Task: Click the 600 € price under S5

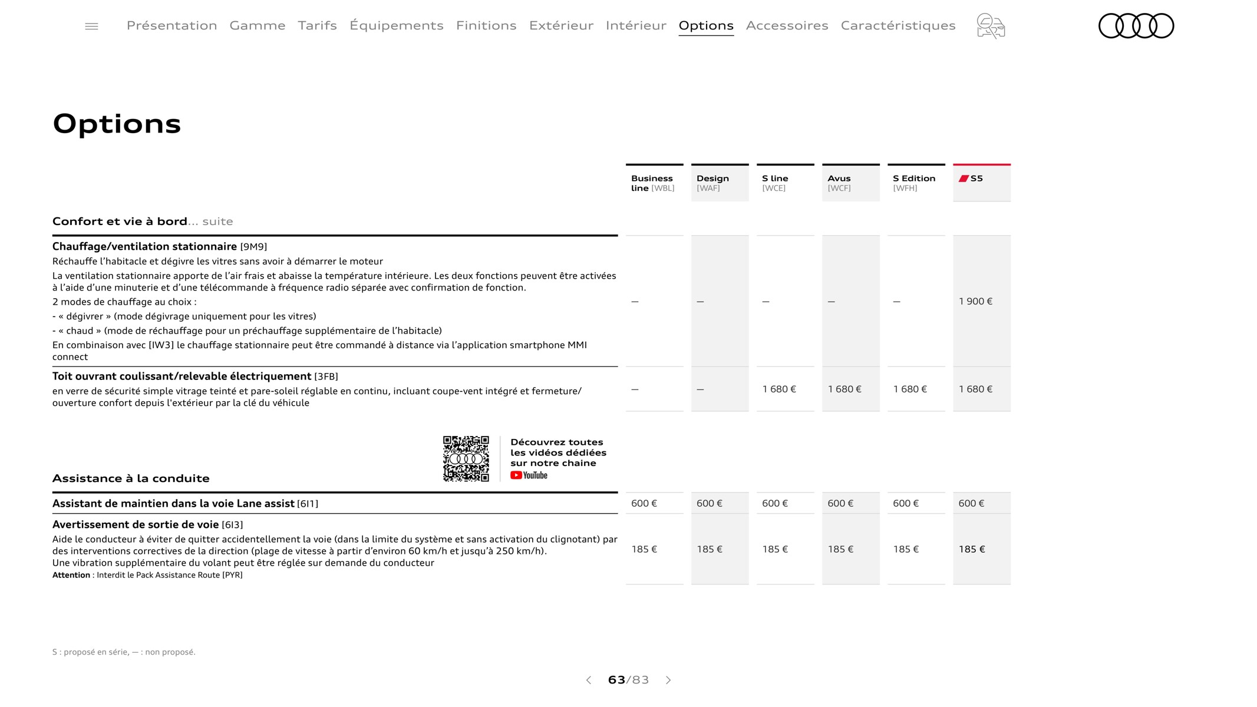Action: (971, 503)
